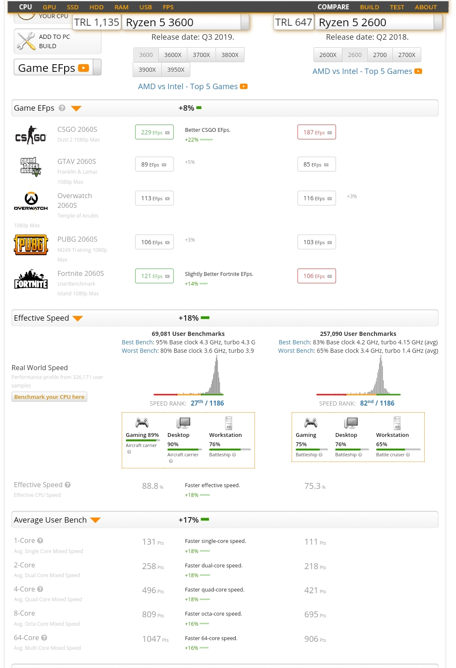
Task: Open AMD vs Intel - Top 5 Games under Ryzen 5 3600
Action: coord(188,86)
